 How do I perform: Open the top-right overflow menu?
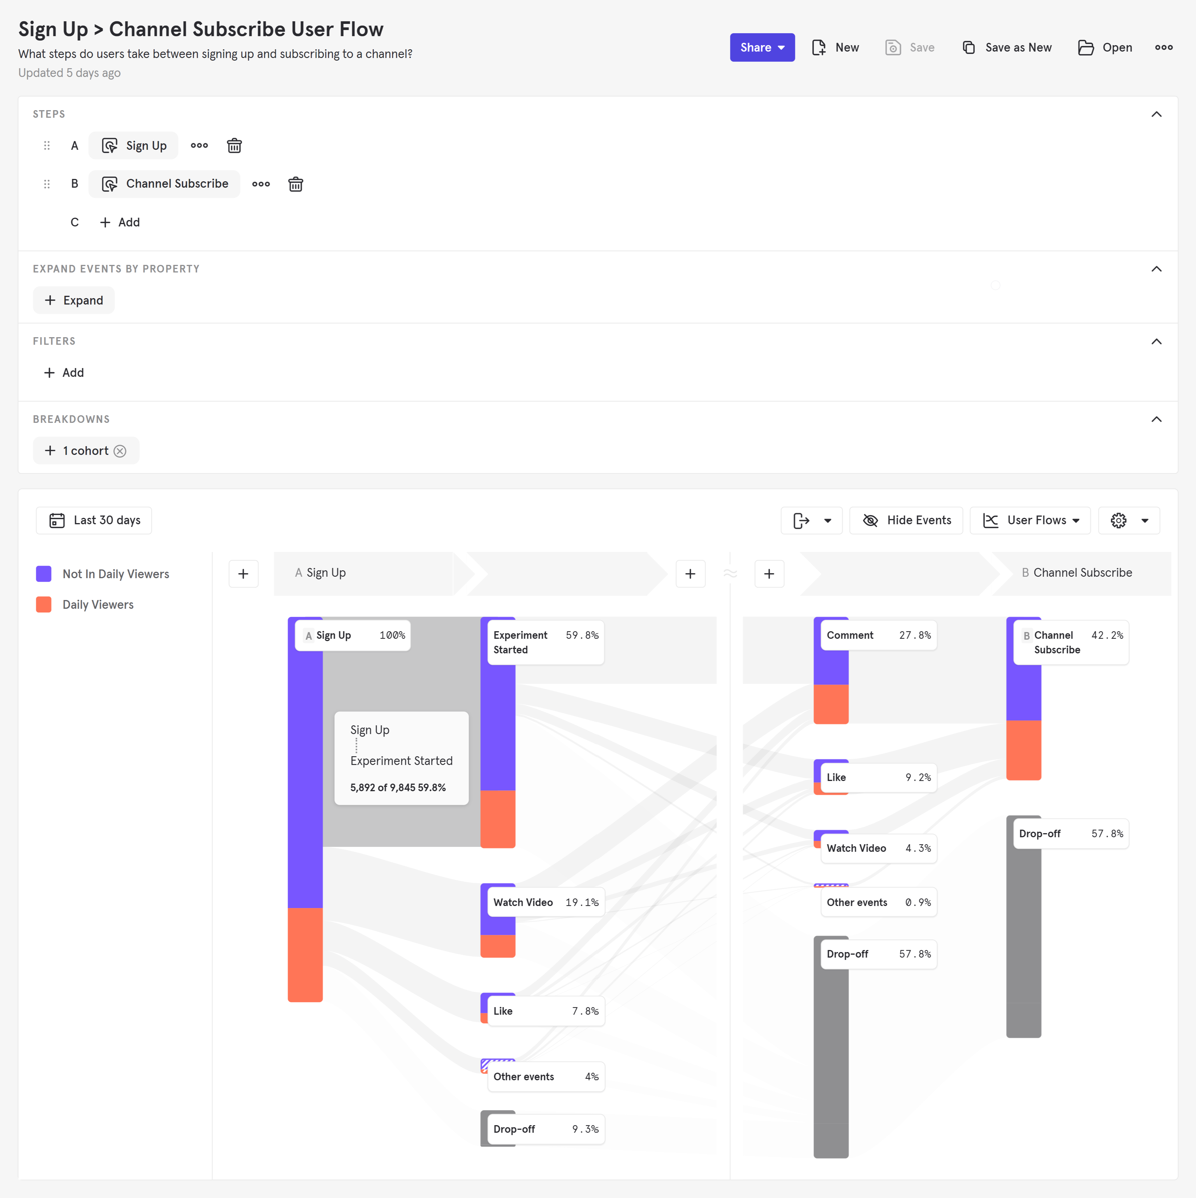1163,48
